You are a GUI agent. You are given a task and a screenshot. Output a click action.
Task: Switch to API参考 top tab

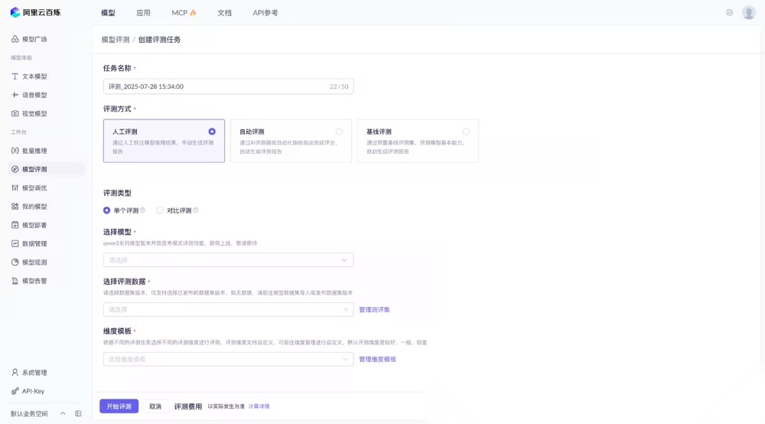pyautogui.click(x=265, y=13)
